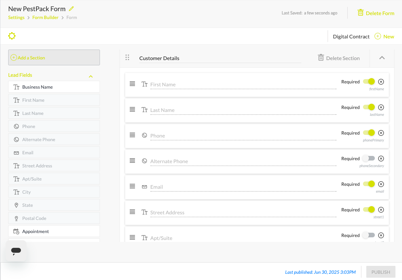
Task: Click the pencil icon to rename form
Action: click(x=71, y=9)
